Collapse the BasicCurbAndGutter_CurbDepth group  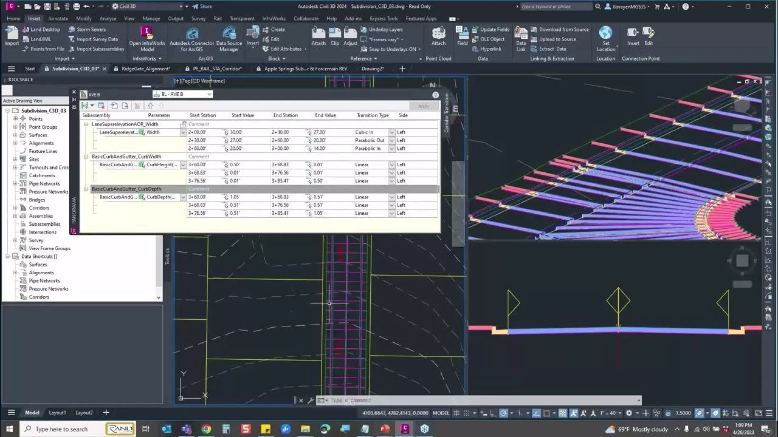coord(85,189)
